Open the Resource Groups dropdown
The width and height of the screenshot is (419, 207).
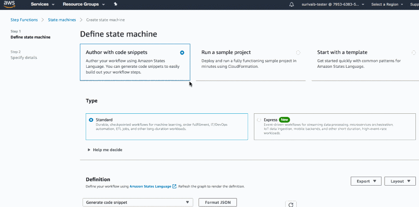[x=83, y=4]
